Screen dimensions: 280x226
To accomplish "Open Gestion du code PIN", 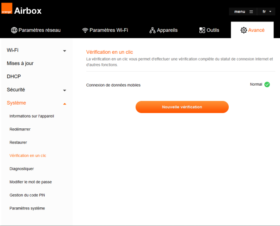I will click(27, 195).
